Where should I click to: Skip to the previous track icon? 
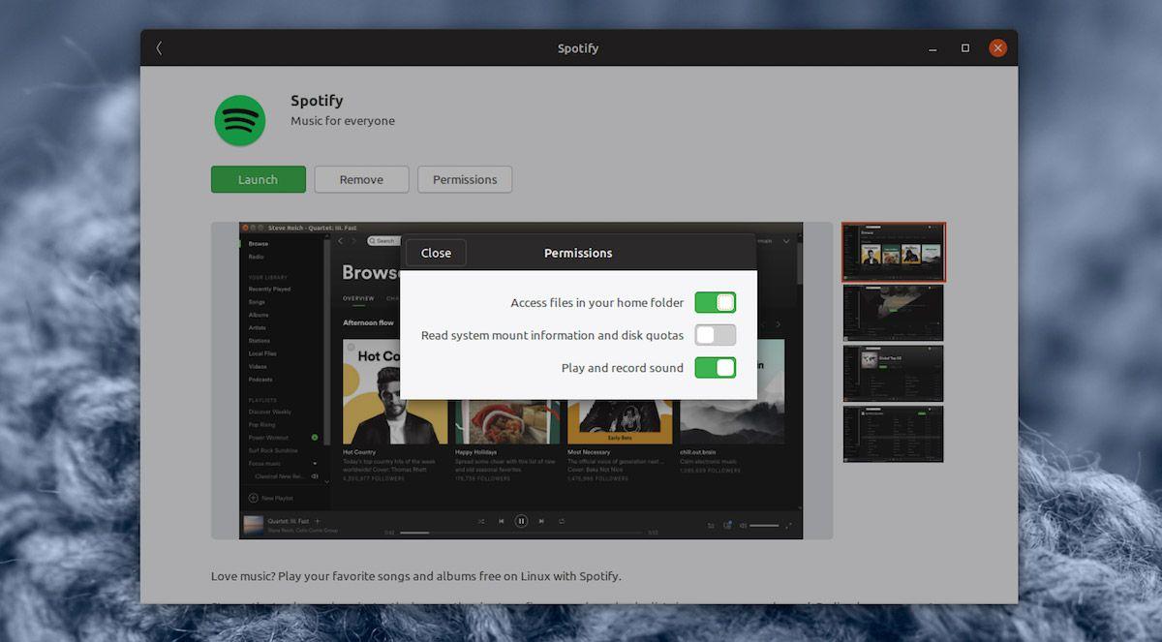tap(501, 521)
